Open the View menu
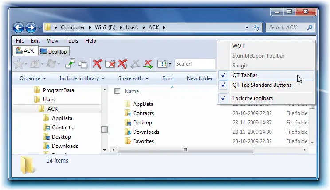The width and height of the screenshot is (330, 190). 52,41
